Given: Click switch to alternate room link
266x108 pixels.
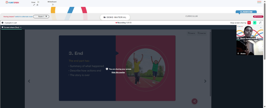Looking at the screenshot, I should coord(24,17).
